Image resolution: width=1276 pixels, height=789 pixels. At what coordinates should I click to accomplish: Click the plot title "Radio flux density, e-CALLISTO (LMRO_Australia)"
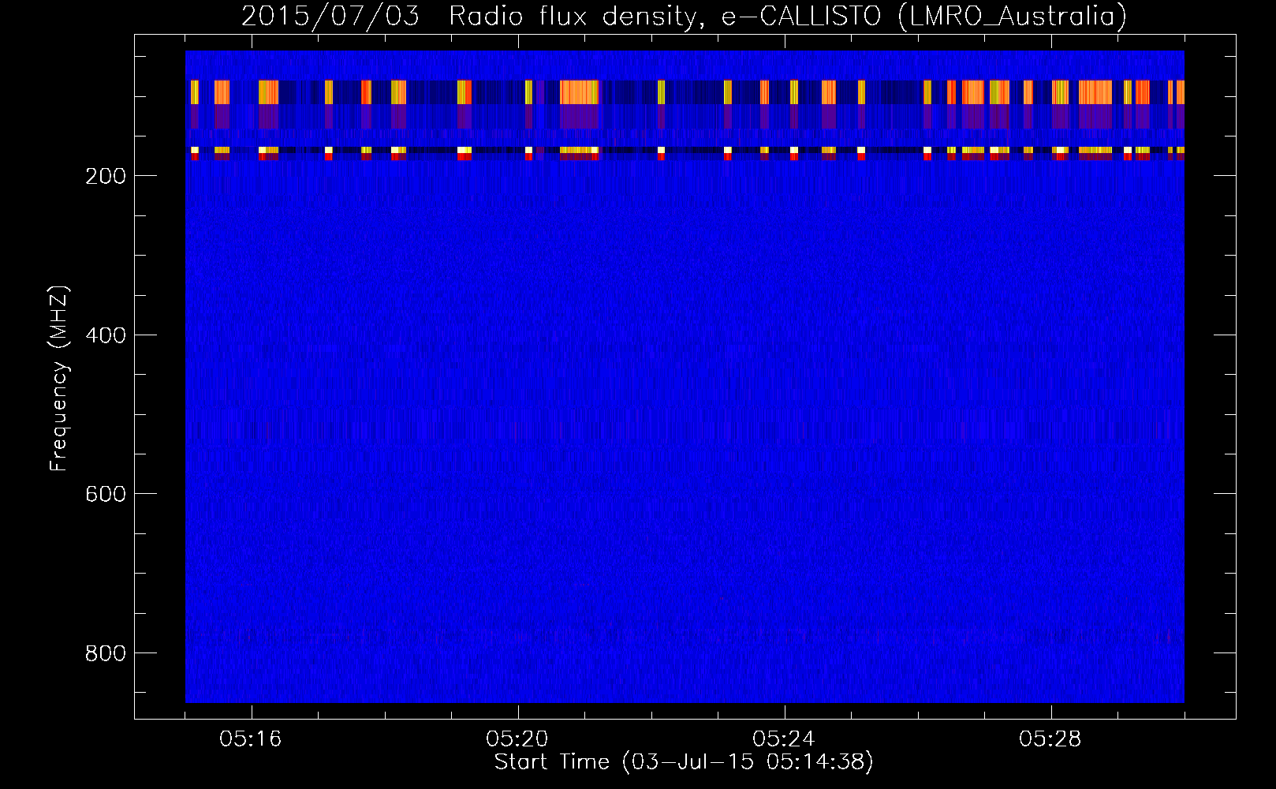pyautogui.click(x=788, y=16)
